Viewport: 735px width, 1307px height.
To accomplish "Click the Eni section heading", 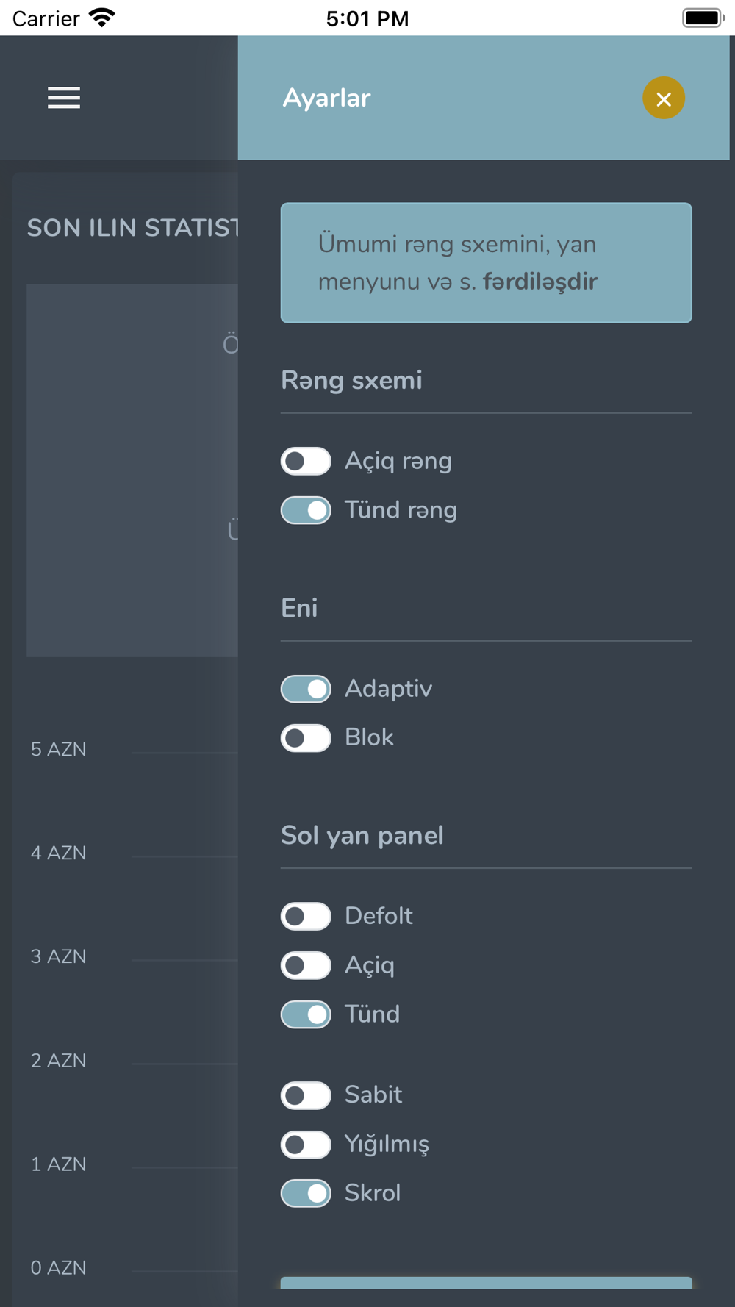I will tap(299, 609).
